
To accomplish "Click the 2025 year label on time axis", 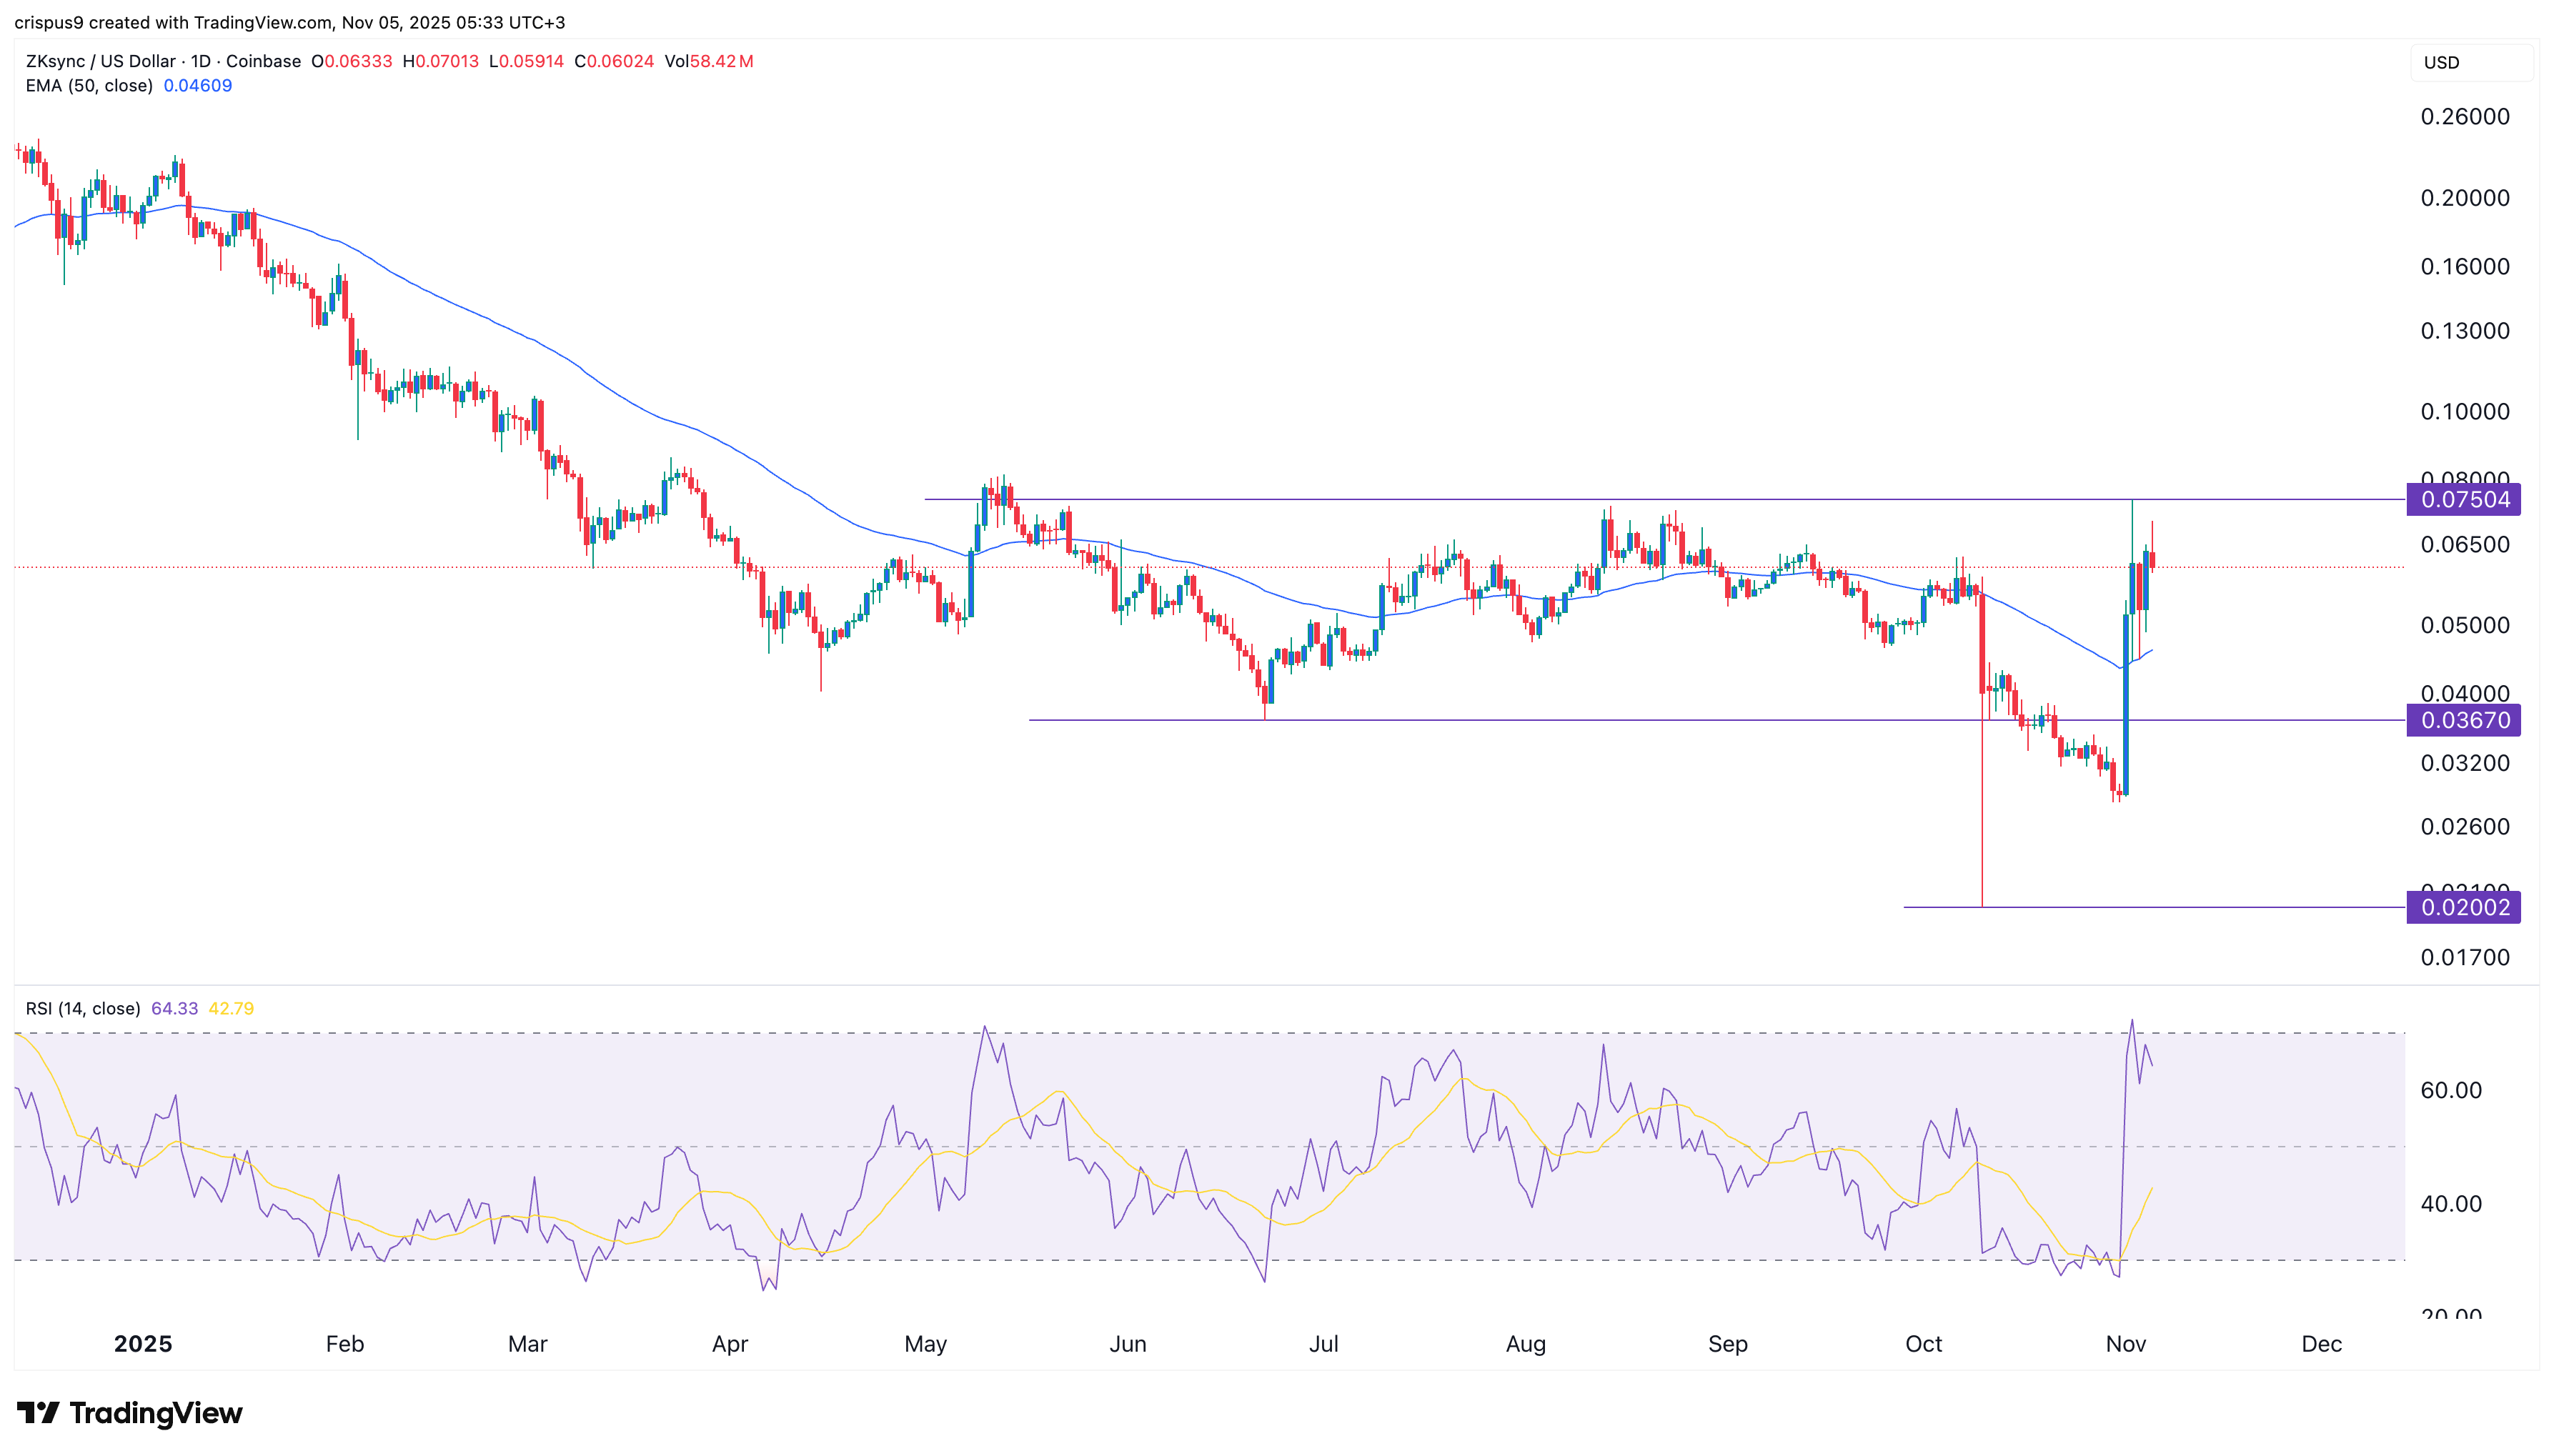I will click(143, 1344).
